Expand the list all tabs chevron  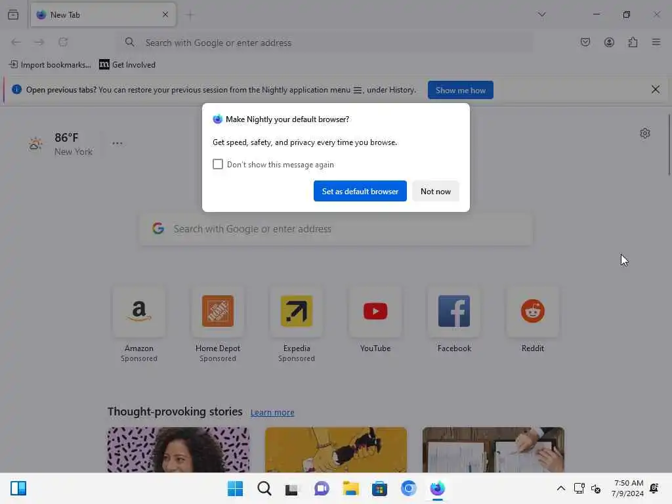[x=541, y=14]
